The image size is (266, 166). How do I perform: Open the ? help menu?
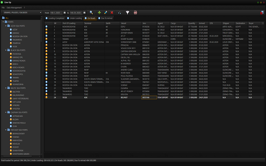(24, 8)
